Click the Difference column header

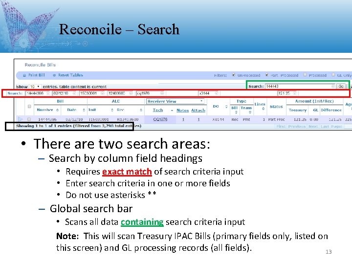[331, 110]
